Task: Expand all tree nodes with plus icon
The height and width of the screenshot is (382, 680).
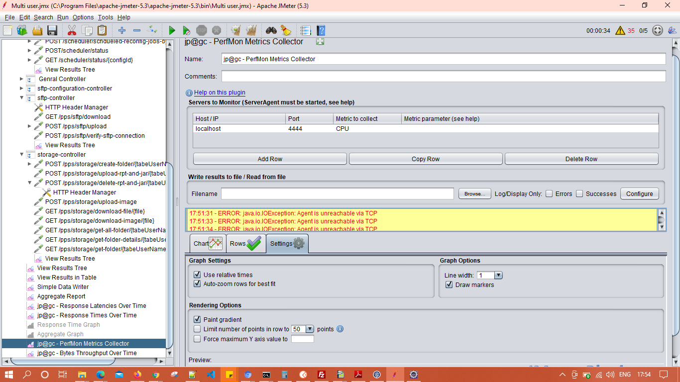Action: 122,30
